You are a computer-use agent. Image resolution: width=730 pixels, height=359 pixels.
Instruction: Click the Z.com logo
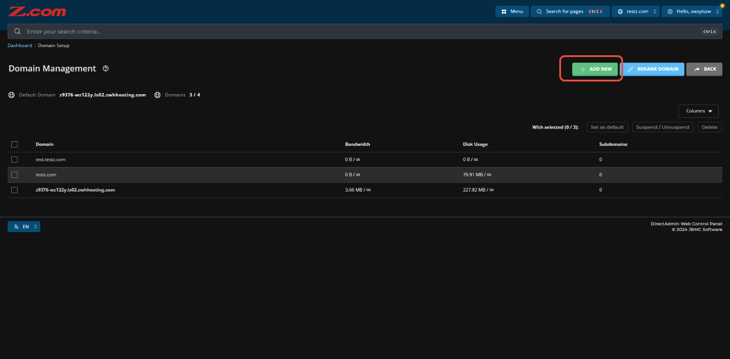pyautogui.click(x=37, y=12)
